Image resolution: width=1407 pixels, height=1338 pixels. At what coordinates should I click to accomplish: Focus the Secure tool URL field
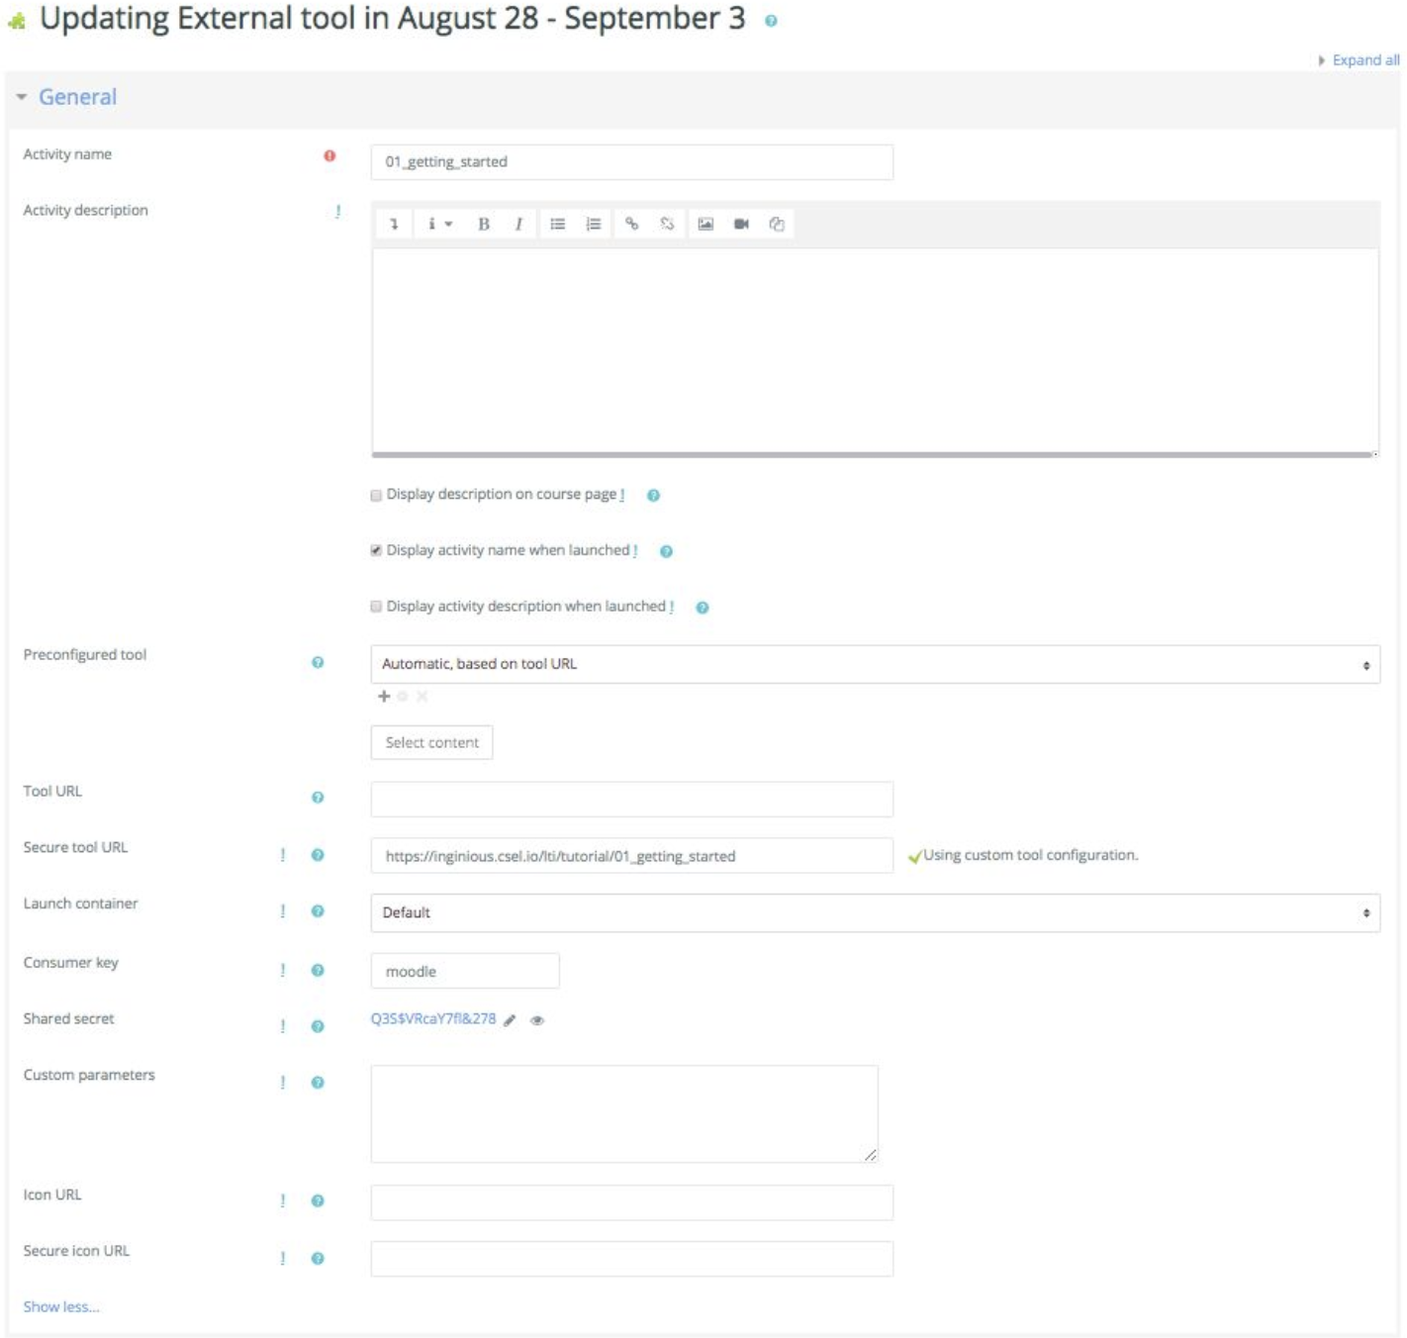(631, 855)
